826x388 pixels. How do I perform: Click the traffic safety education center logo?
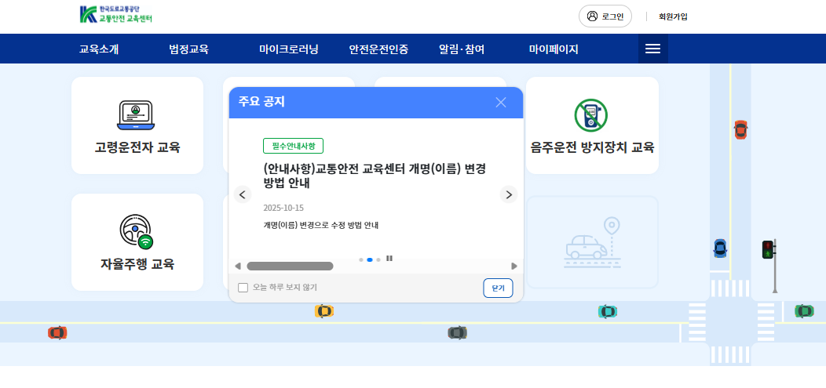click(x=116, y=14)
